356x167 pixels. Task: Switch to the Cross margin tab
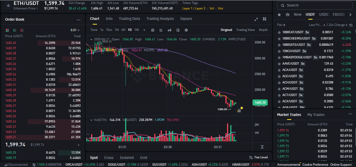pos(109,158)
